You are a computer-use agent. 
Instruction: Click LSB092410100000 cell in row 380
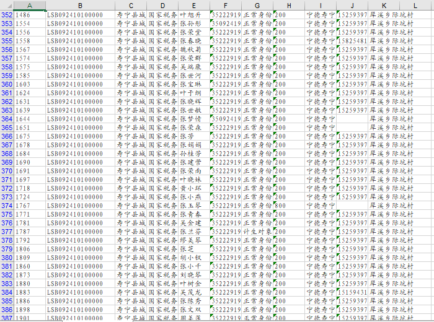click(x=80, y=258)
